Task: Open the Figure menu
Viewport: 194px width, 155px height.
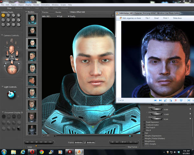Action: click(14, 5)
